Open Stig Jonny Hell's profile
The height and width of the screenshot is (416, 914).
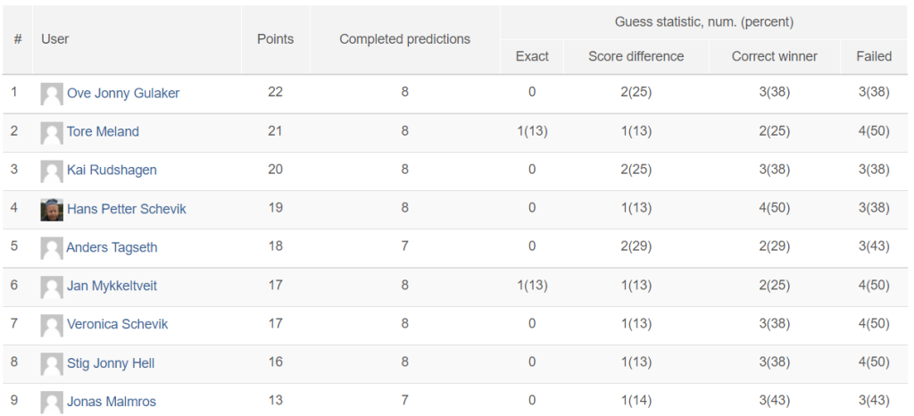111,363
